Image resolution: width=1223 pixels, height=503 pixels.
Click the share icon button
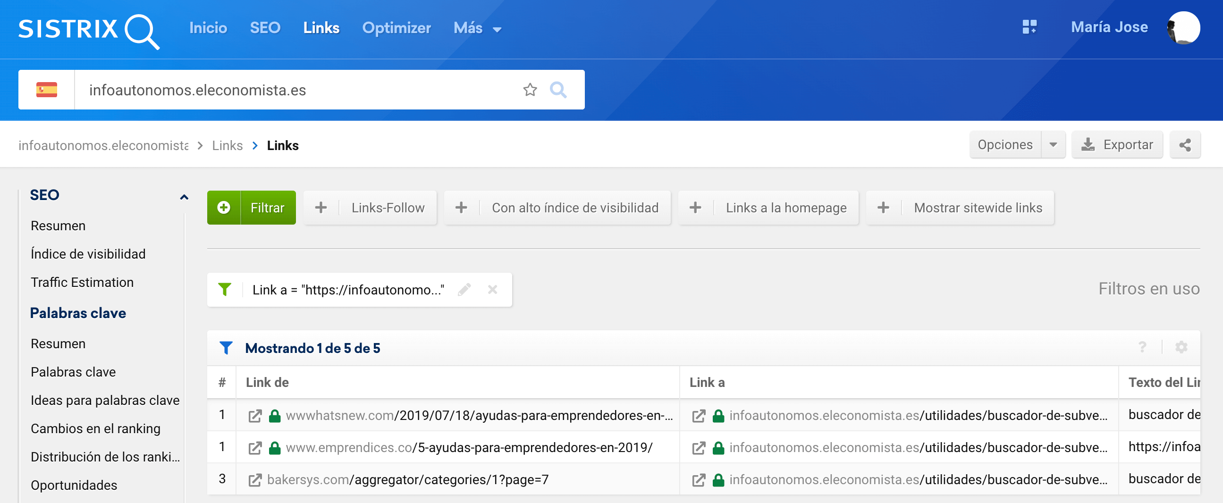click(1185, 145)
